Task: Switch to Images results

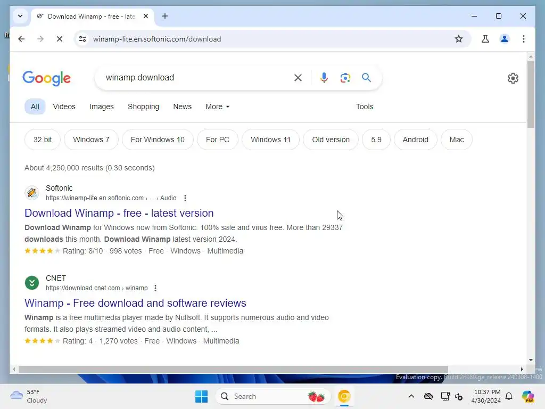Action: point(102,107)
